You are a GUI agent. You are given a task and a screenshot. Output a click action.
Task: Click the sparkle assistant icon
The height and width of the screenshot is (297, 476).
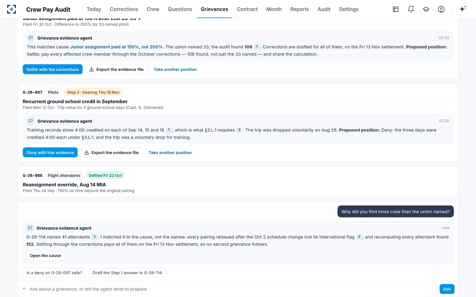[463, 9]
